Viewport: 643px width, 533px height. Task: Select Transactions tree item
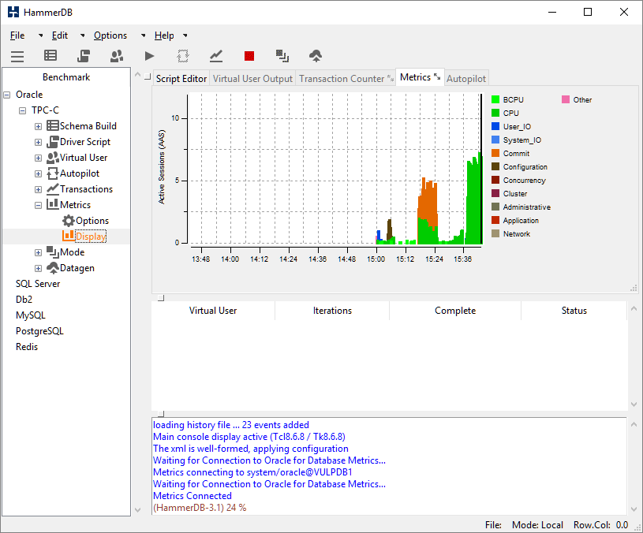(x=86, y=189)
